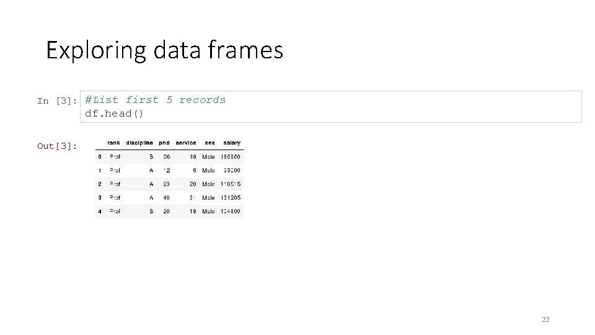Click the 'Exploring data frames' title
The height and width of the screenshot is (335, 595).
(x=165, y=50)
